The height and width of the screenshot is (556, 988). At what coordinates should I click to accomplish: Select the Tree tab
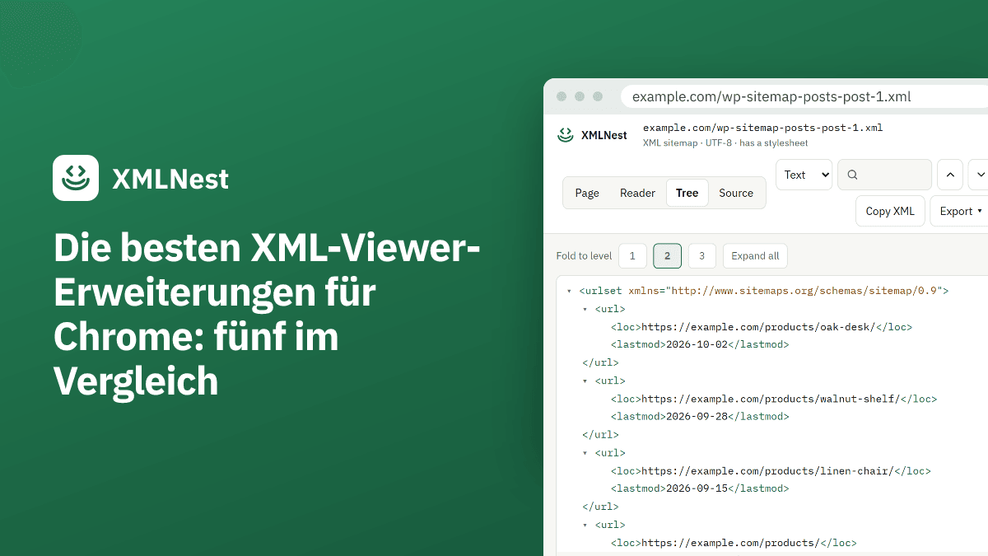[687, 193]
